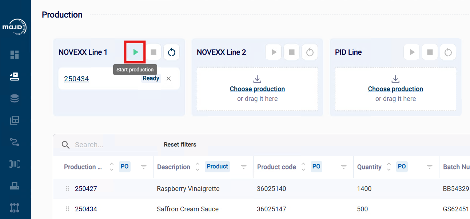Click the search magnifier icon
Image resolution: width=470 pixels, height=219 pixels.
point(65,145)
